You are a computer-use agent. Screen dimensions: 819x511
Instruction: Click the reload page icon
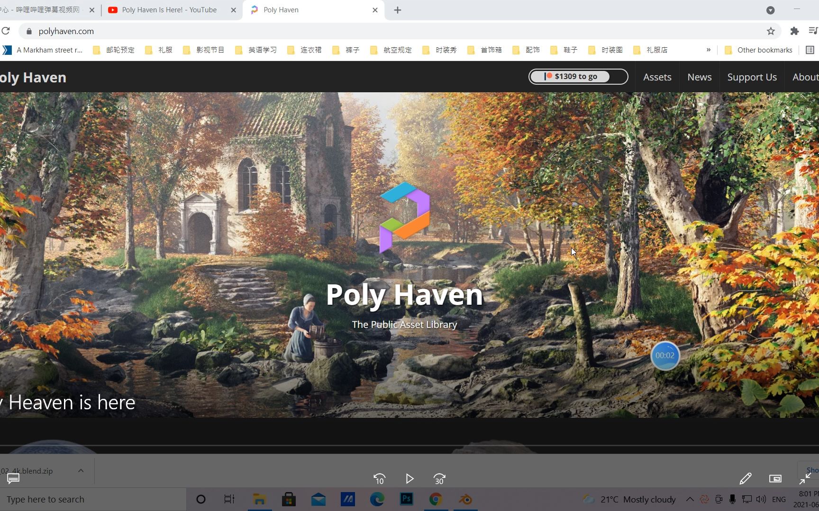pyautogui.click(x=6, y=31)
